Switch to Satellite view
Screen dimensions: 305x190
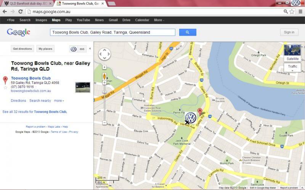292,59
